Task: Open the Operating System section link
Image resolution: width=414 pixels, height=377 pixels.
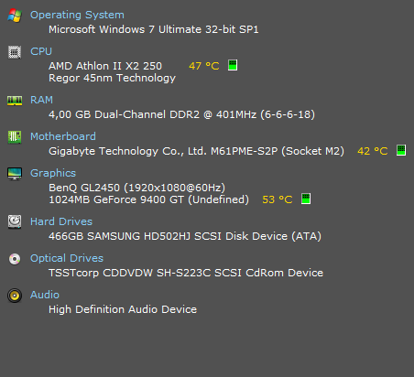Action: click(77, 15)
